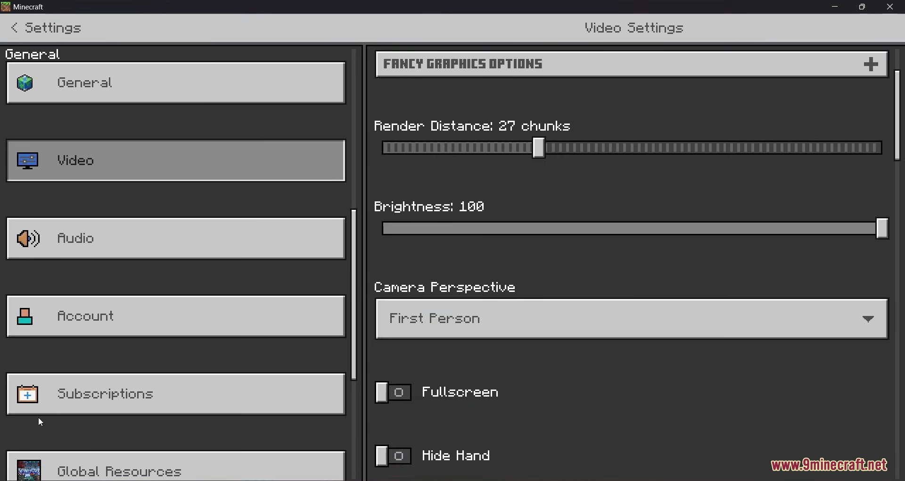Image resolution: width=905 pixels, height=481 pixels.
Task: Click the Global Resources pack icon
Action: click(x=29, y=471)
